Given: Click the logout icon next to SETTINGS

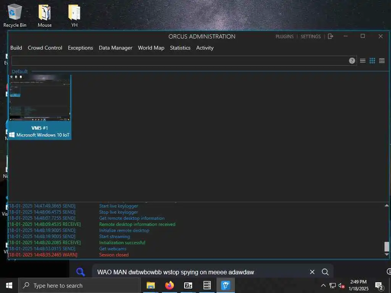Looking at the screenshot, I should (x=330, y=36).
